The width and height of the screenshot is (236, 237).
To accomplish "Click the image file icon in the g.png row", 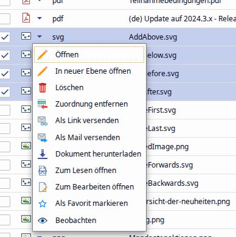I will [26, 219].
